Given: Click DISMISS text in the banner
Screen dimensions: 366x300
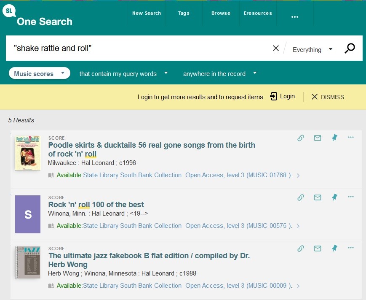Looking at the screenshot, I should pos(332,97).
